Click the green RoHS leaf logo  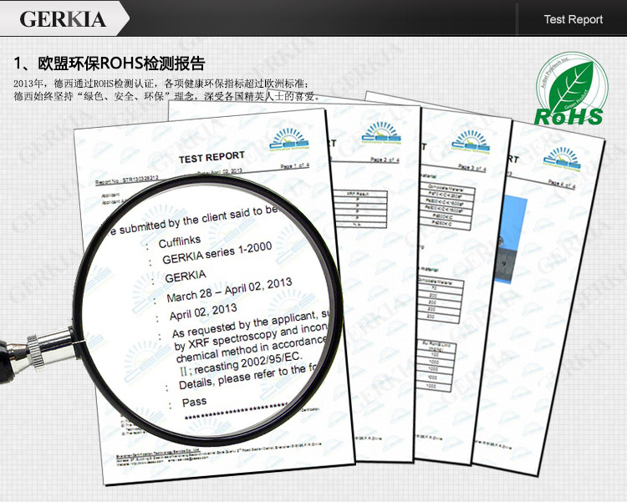point(571,89)
